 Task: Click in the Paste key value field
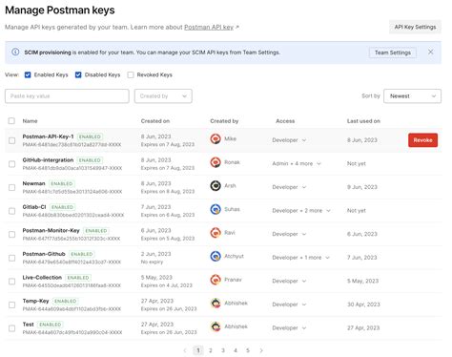(x=67, y=96)
